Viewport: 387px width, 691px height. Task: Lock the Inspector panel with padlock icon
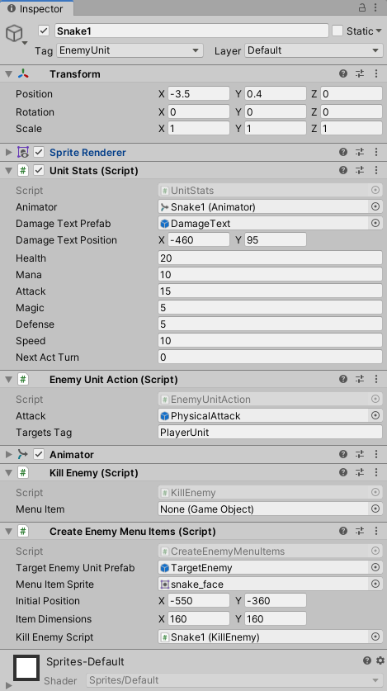pyautogui.click(x=362, y=7)
